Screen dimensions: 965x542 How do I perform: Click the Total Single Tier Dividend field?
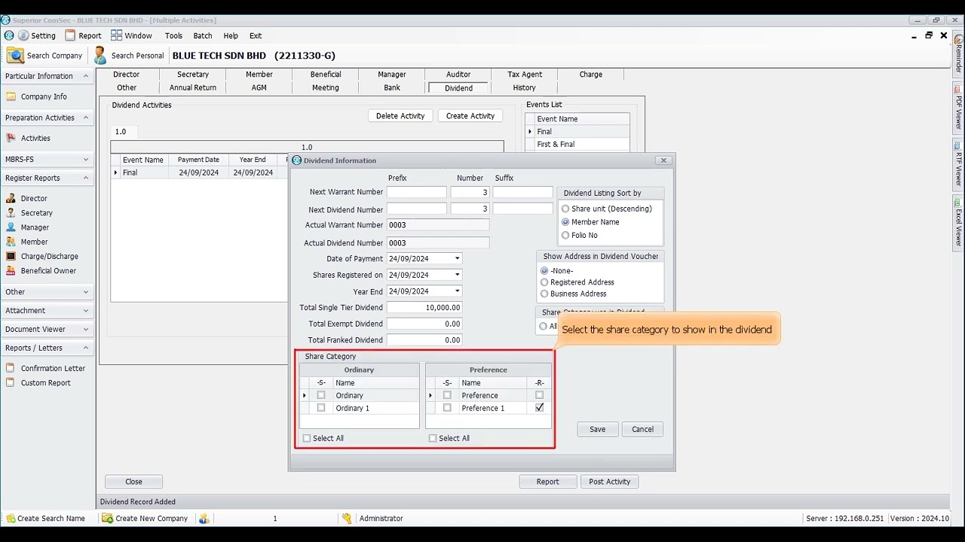tap(424, 307)
